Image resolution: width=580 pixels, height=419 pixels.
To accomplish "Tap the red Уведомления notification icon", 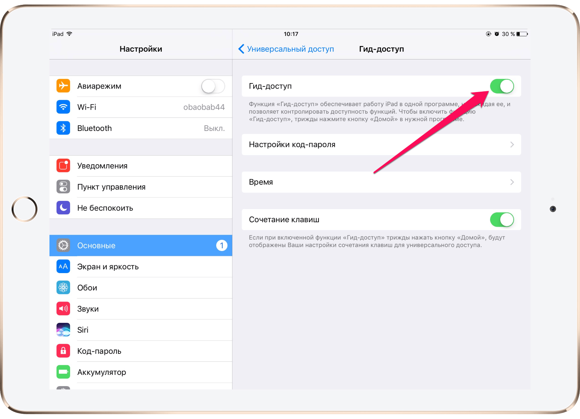I will pyautogui.click(x=63, y=165).
